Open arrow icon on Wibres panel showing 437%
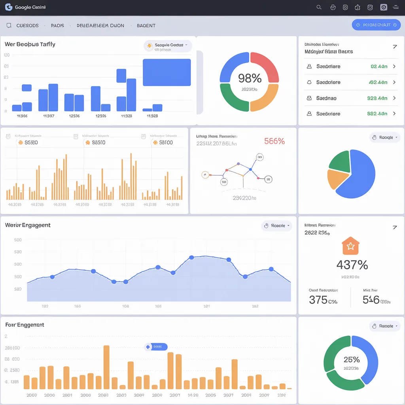The height and width of the screenshot is (405, 405). [x=394, y=227]
